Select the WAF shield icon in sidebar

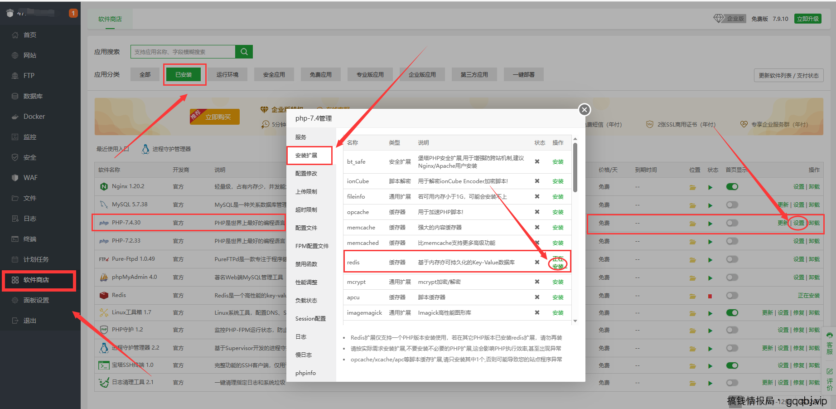pyautogui.click(x=16, y=177)
